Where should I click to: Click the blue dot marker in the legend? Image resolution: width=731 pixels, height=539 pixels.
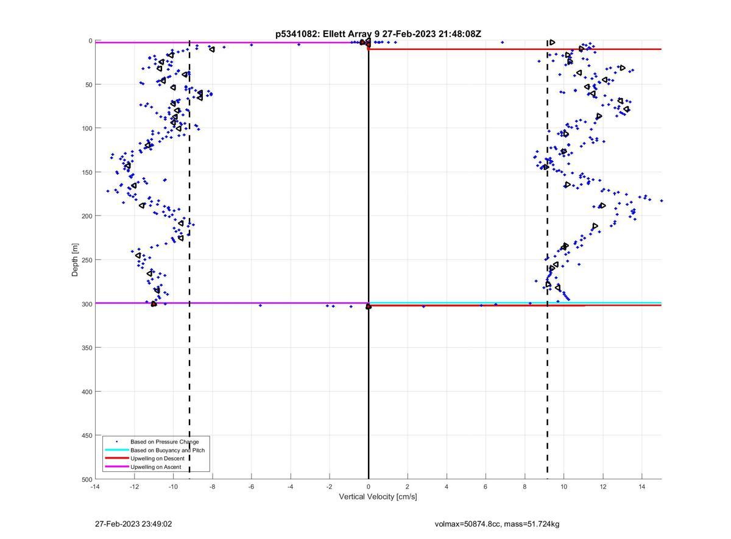tap(117, 442)
